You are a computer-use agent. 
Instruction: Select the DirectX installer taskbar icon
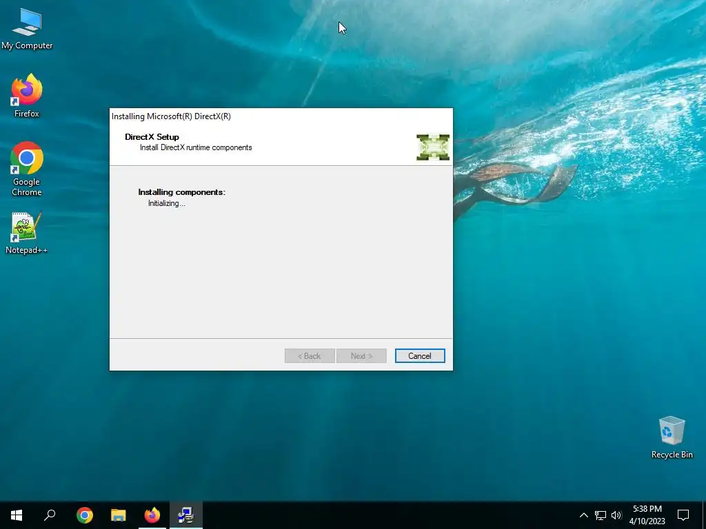tap(186, 515)
